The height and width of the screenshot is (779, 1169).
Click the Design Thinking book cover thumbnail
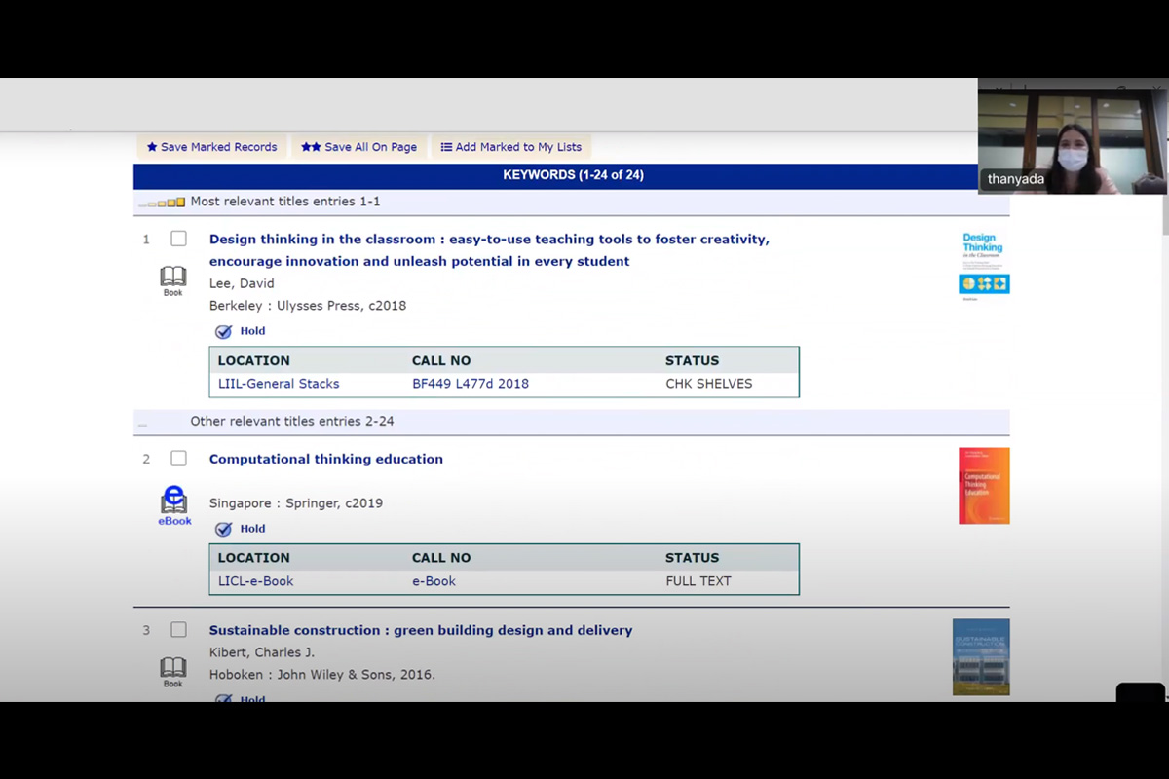click(x=984, y=264)
